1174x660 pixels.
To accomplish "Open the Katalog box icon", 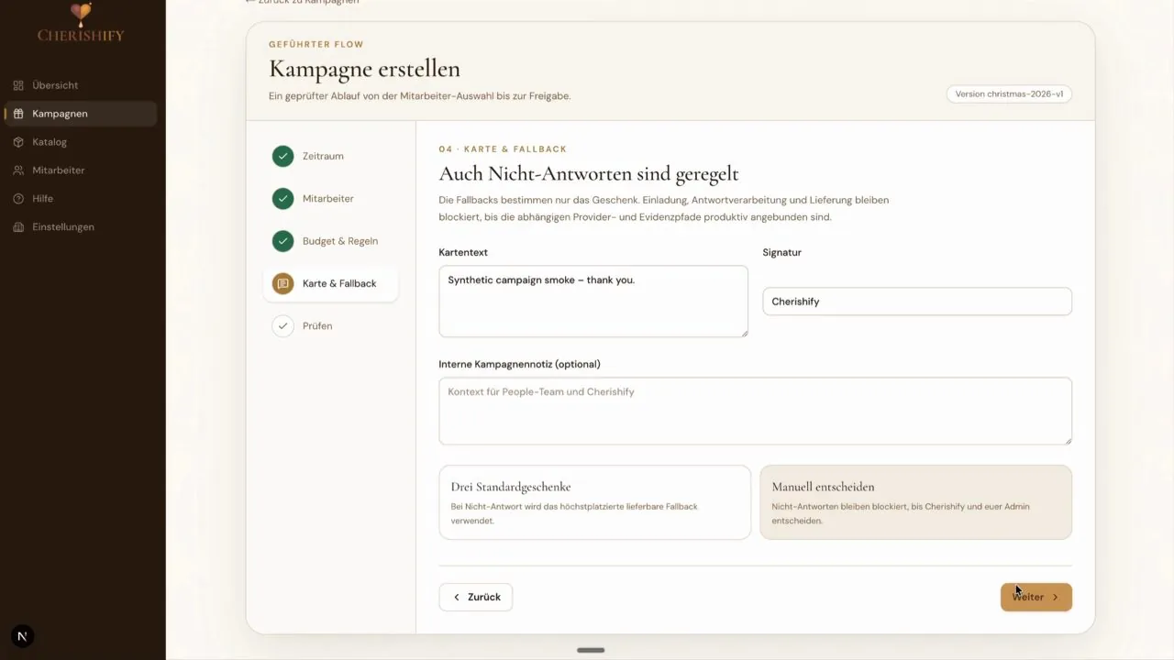I will pyautogui.click(x=18, y=142).
